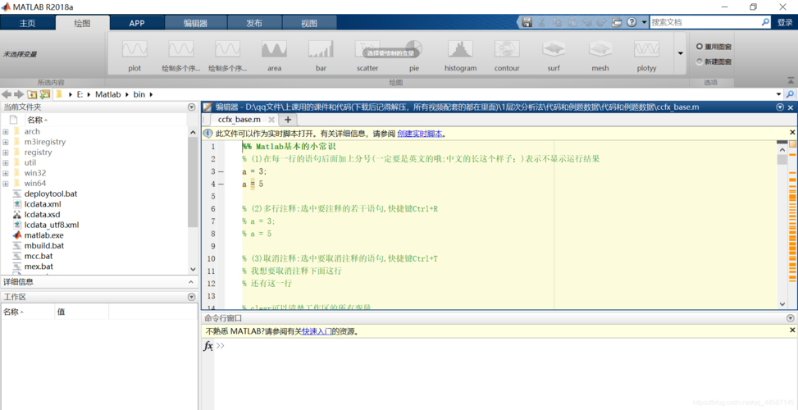Choose the histogram plot icon
The height and width of the screenshot is (410, 798).
coord(460,50)
